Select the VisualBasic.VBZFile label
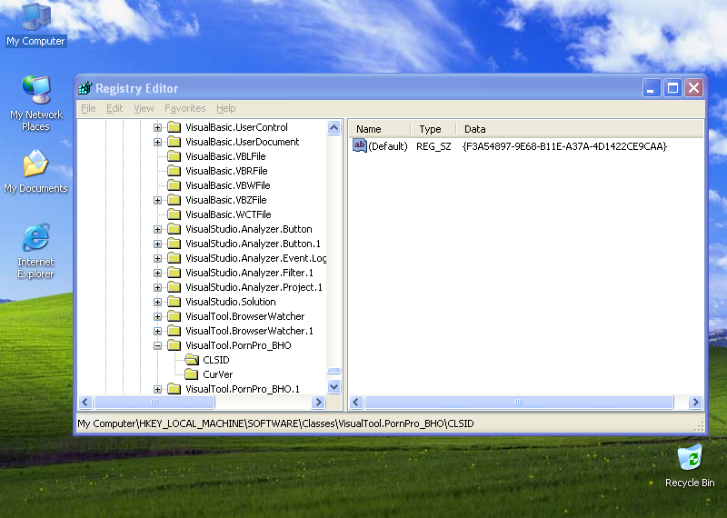This screenshot has height=518, width=727. pyautogui.click(x=225, y=200)
